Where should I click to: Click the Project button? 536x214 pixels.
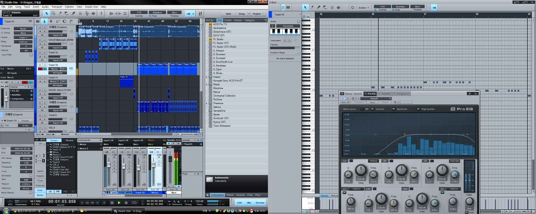pos(257,14)
